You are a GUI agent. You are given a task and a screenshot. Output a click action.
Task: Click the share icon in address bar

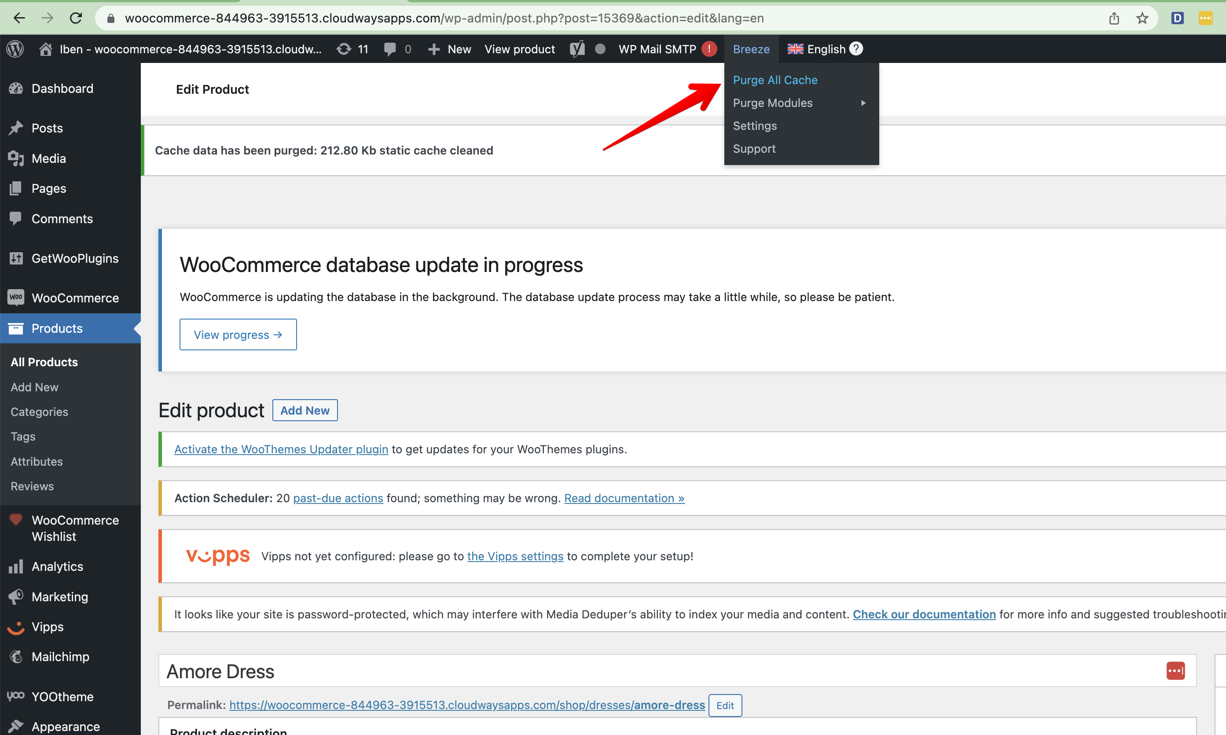coord(1114,18)
